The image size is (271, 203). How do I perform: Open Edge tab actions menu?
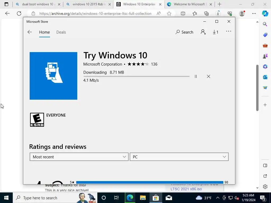(x=6, y=4)
